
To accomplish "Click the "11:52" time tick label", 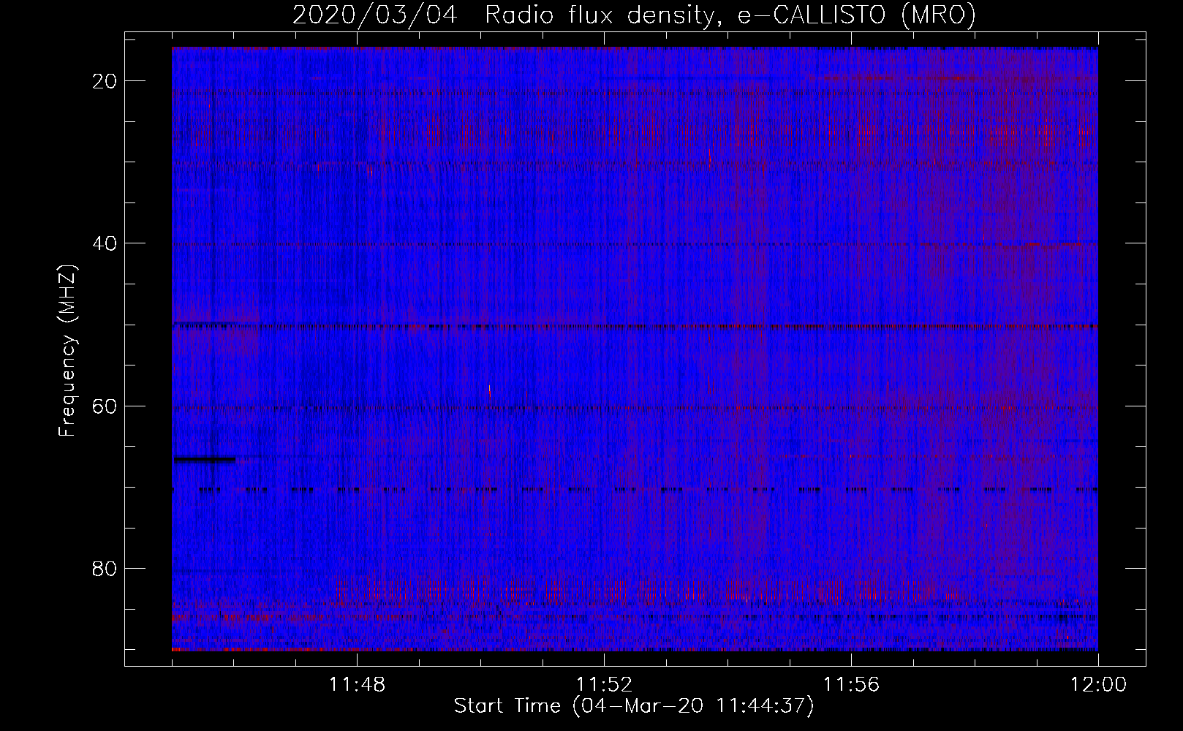I will click(604, 685).
